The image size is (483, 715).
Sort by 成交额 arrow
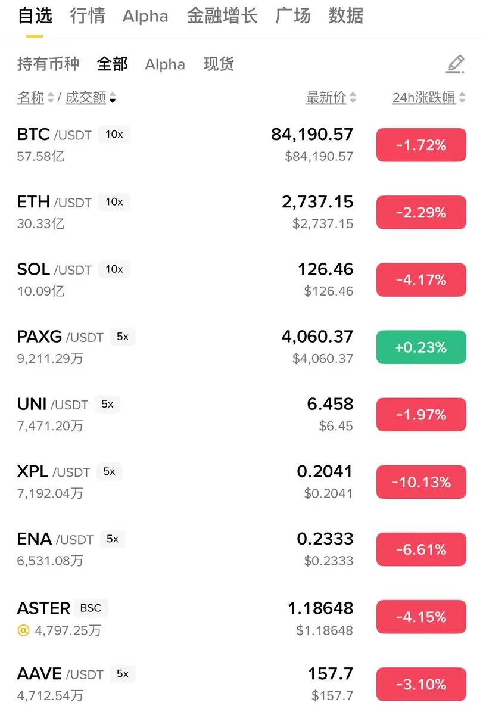tap(113, 98)
